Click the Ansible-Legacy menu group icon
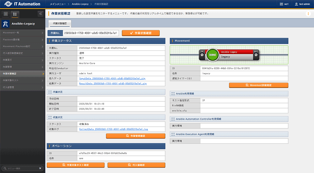314x173 pixels. (x=6, y=24)
